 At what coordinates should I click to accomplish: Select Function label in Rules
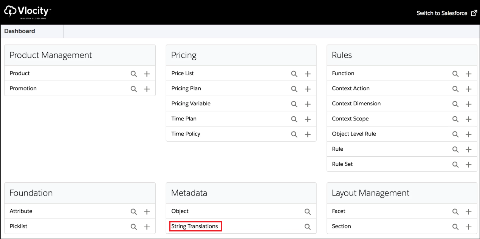coord(343,73)
